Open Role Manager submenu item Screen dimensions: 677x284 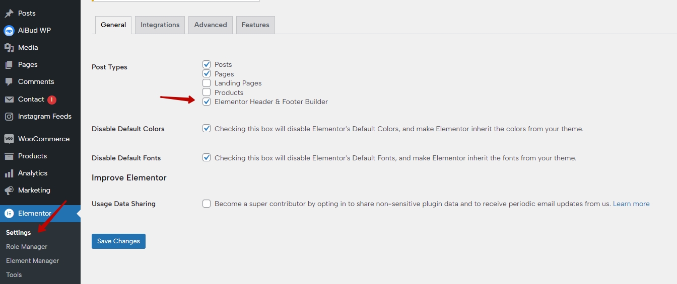(27, 247)
